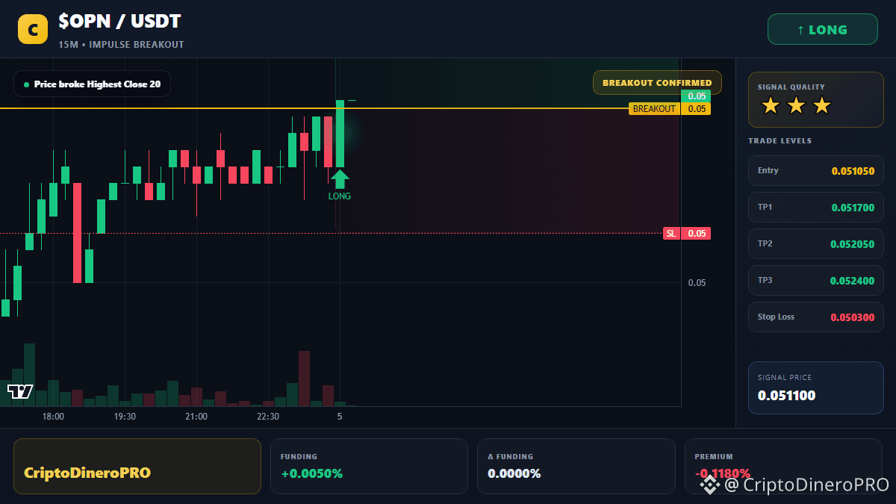Click the 19:30 time axis label
The height and width of the screenshot is (504, 896).
coord(125,417)
